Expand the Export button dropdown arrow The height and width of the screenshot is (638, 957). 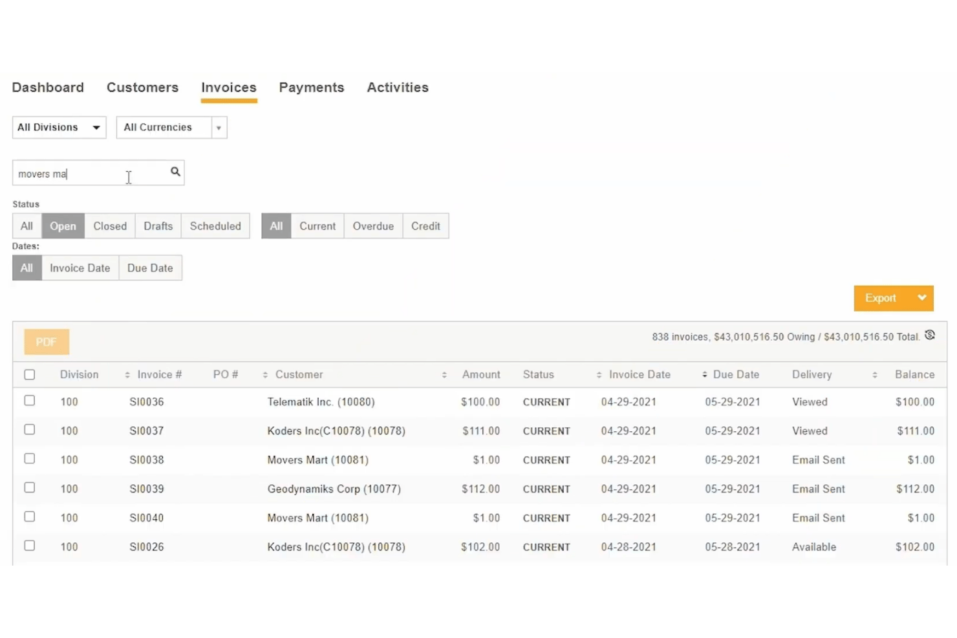(x=922, y=298)
